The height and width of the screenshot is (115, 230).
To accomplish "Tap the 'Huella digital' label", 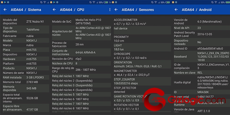I will [x=182, y=83].
